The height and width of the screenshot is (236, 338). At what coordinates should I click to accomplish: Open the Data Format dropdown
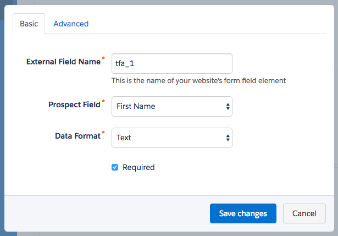(x=171, y=138)
